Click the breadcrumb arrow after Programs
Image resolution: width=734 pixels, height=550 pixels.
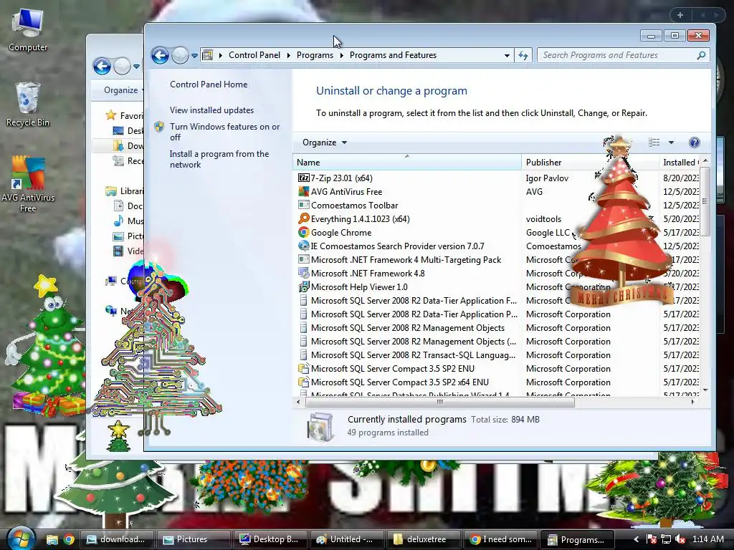coord(341,56)
